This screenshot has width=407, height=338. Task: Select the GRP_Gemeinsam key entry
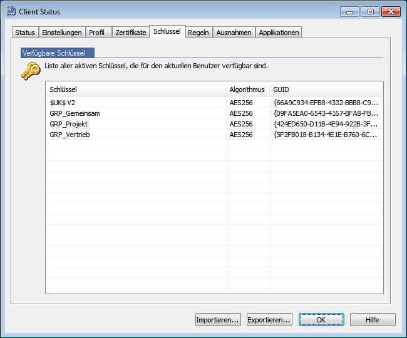coord(75,113)
